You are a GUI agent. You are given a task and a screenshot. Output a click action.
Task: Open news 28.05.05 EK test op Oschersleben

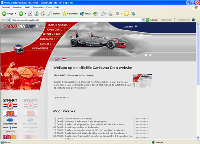click(95, 130)
